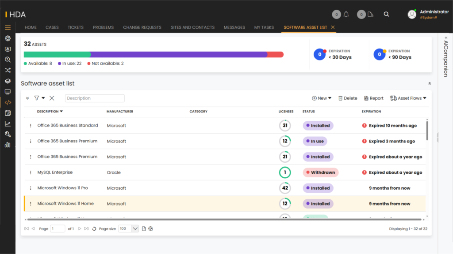Collapse the Software asset list section
The image size is (453, 254).
[430, 83]
